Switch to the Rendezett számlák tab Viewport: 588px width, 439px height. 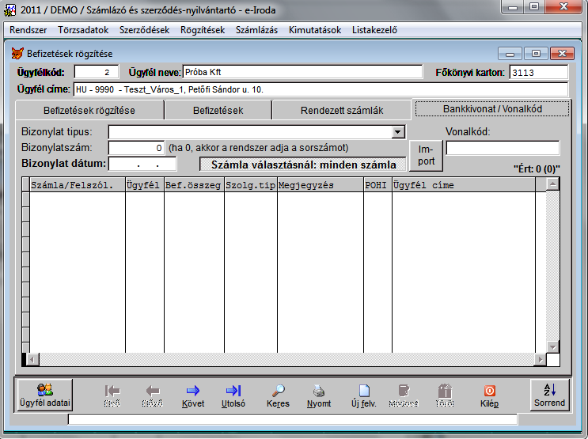[x=341, y=111]
